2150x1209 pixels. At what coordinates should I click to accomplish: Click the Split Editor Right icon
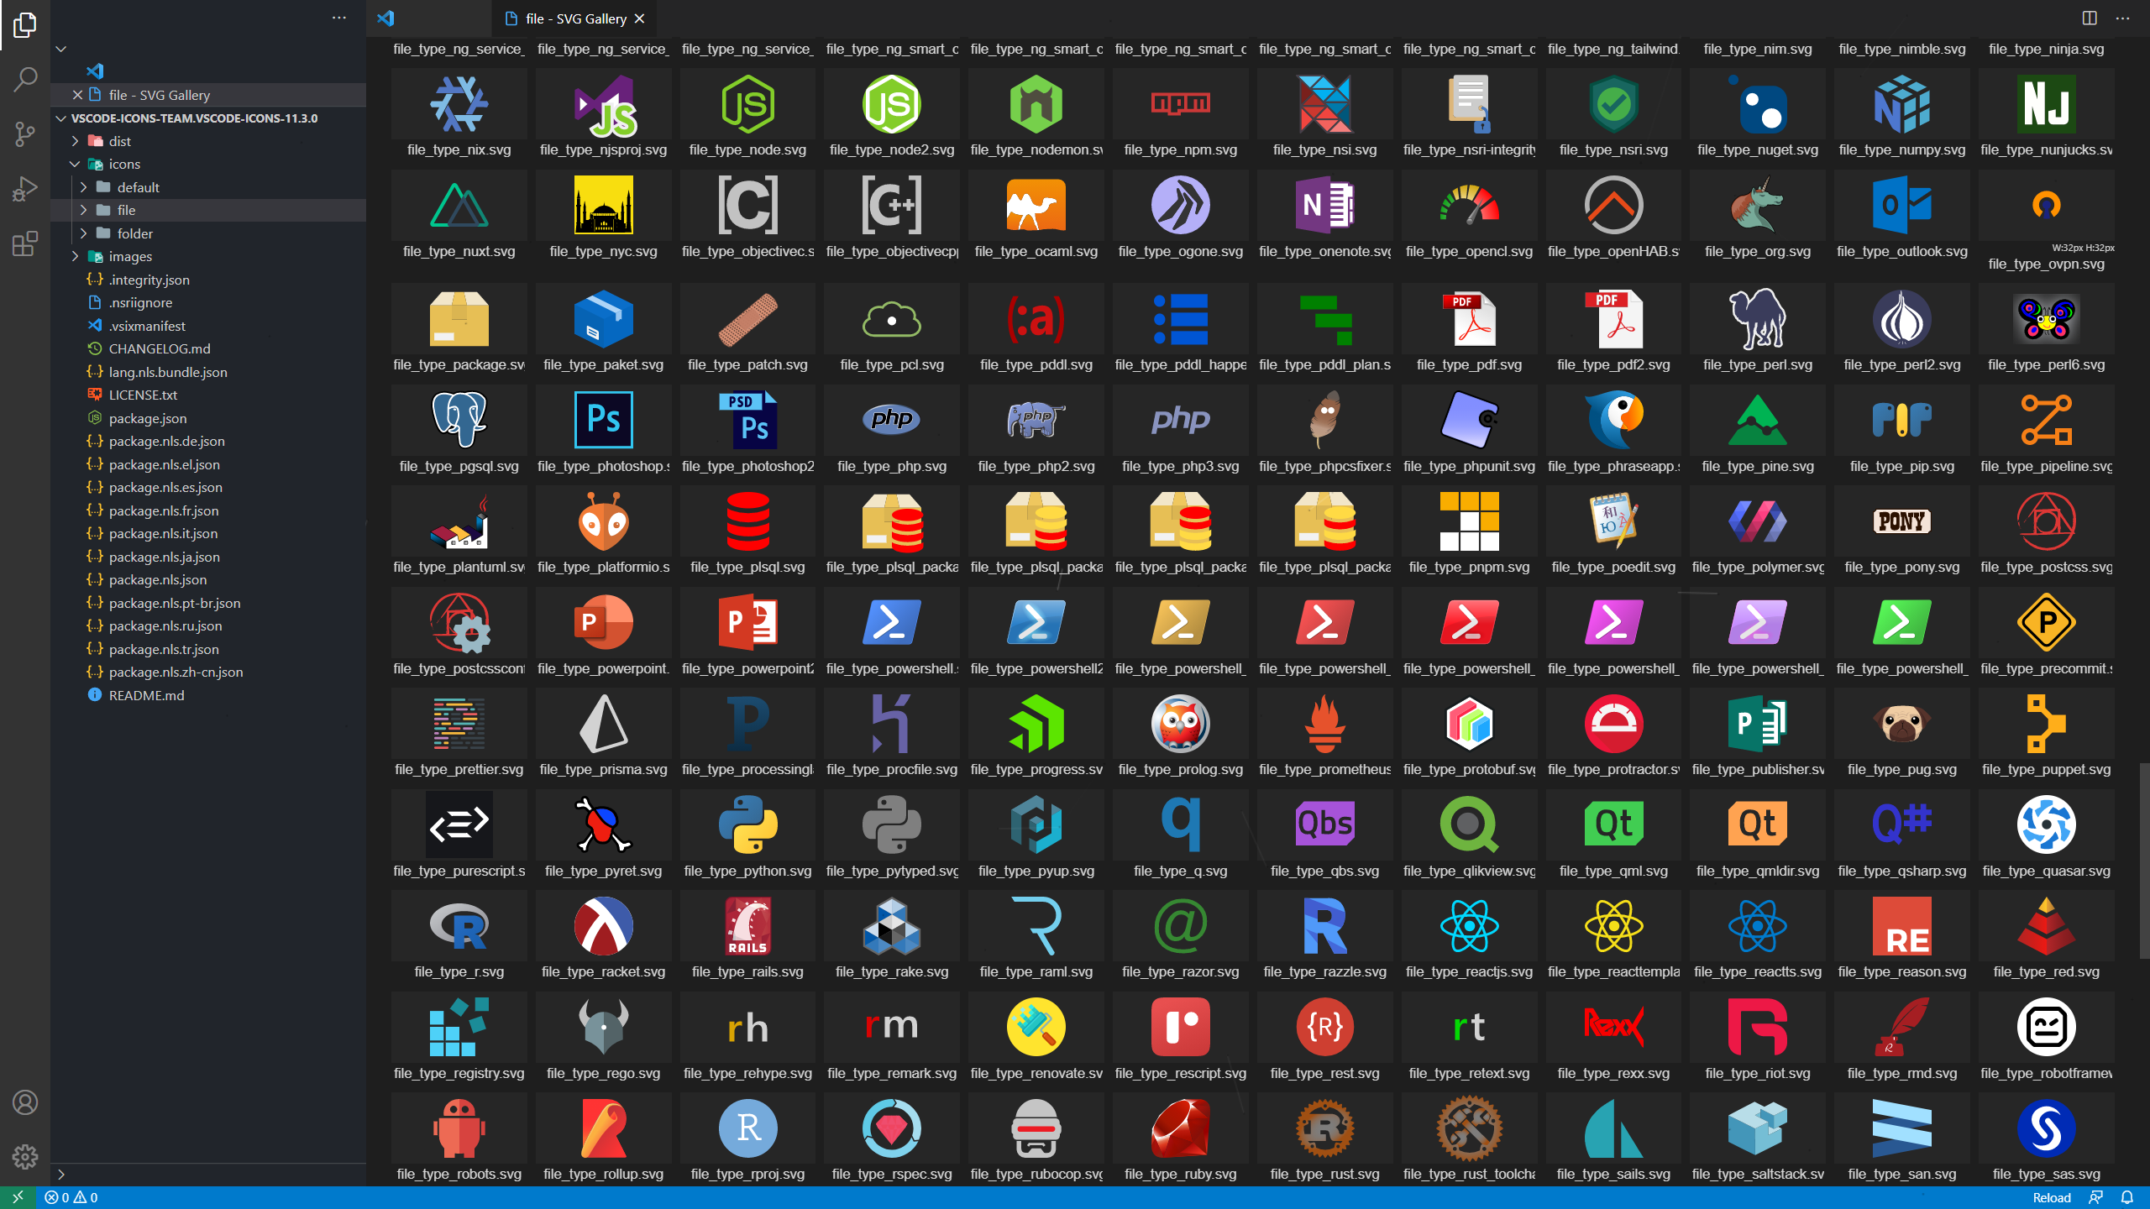(2090, 18)
